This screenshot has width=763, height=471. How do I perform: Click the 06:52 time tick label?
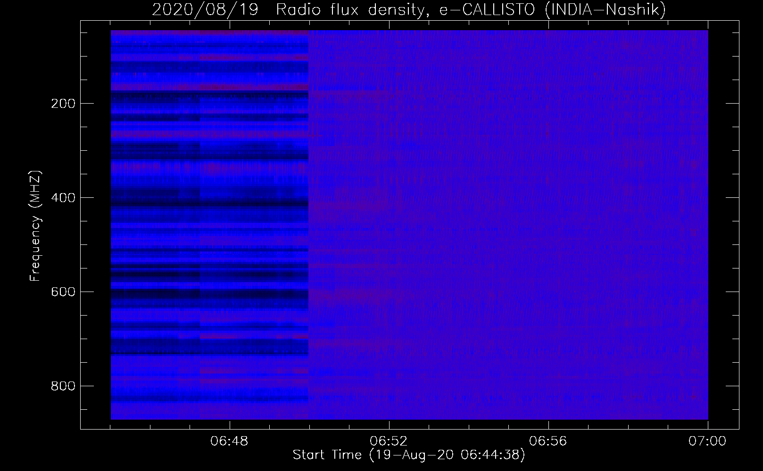point(389,441)
